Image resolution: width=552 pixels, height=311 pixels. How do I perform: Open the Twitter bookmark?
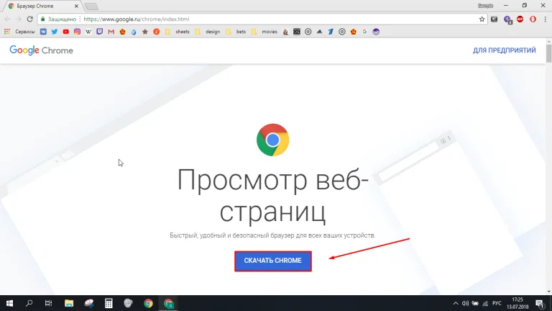pyautogui.click(x=55, y=32)
